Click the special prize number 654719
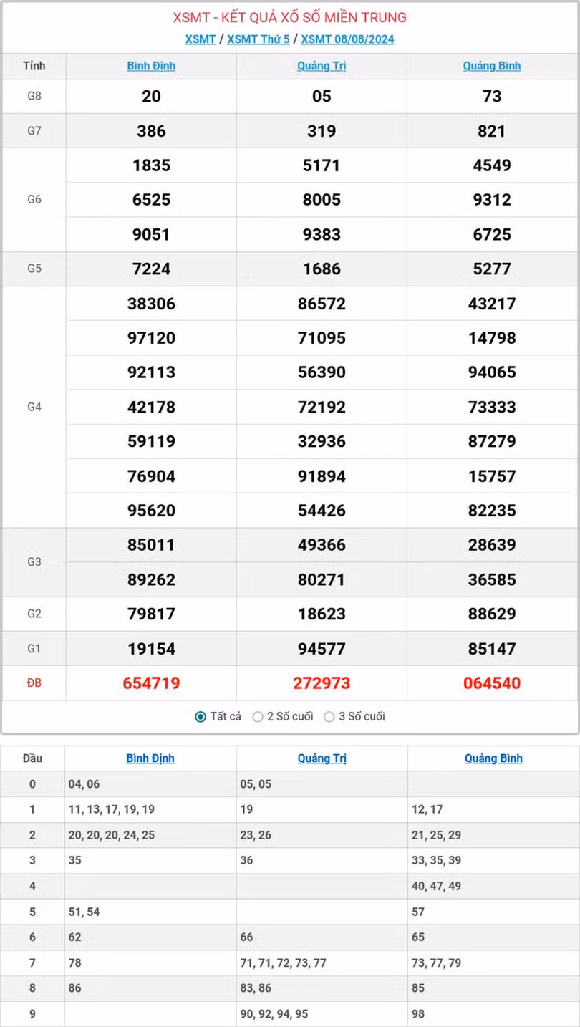The height and width of the screenshot is (1027, 580). coord(151,683)
